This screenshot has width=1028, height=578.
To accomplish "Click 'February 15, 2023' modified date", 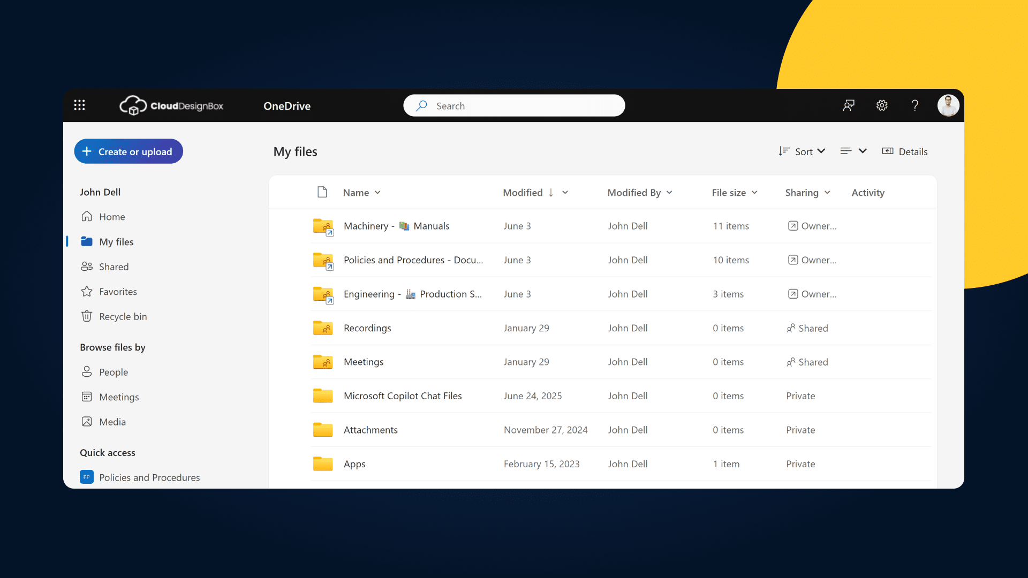I will (x=541, y=464).
